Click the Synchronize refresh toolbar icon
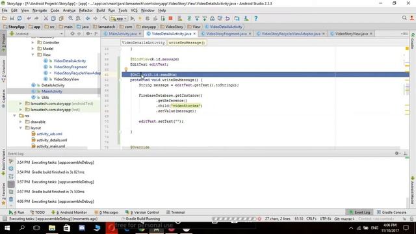This screenshot has height=234, width=416. pos(19,18)
